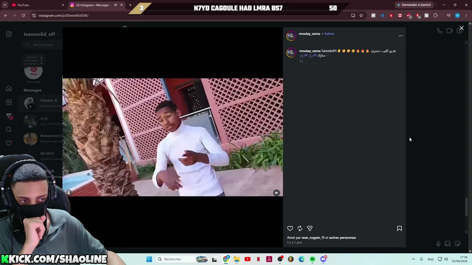Save the post with the bookmark icon
This screenshot has height=265, width=472.
coord(399,229)
